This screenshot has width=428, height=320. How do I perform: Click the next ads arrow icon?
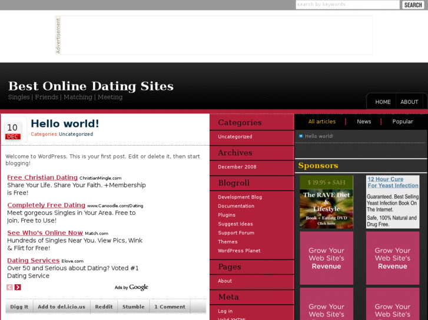pyautogui.click(x=18, y=287)
